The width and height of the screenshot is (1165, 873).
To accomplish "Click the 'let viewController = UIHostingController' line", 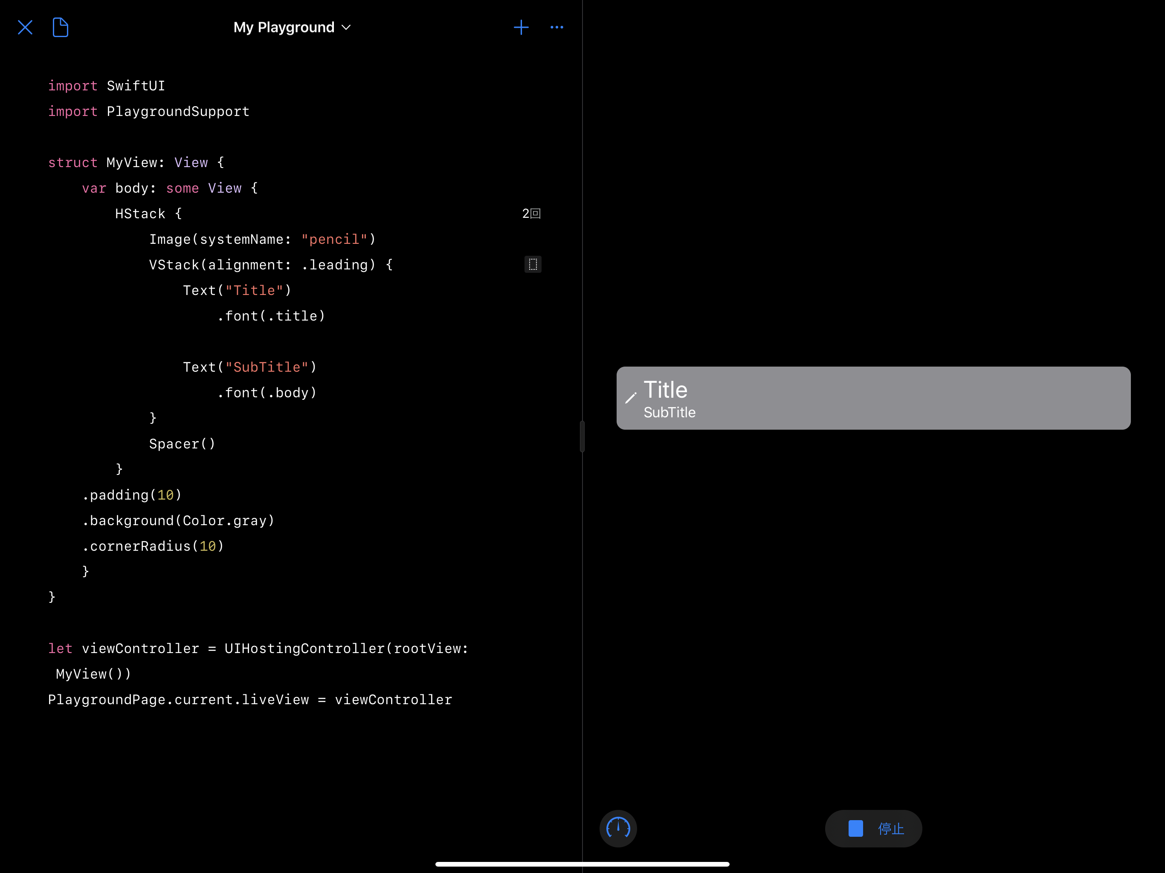I will click(258, 649).
